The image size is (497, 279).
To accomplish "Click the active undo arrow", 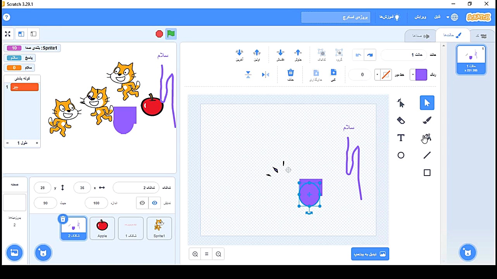I will (x=370, y=55).
